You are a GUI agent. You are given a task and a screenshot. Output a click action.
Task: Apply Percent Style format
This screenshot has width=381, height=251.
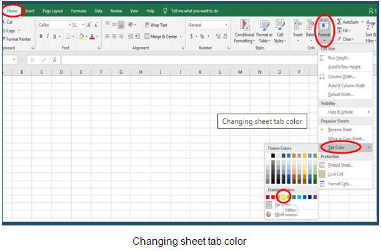click(x=202, y=36)
